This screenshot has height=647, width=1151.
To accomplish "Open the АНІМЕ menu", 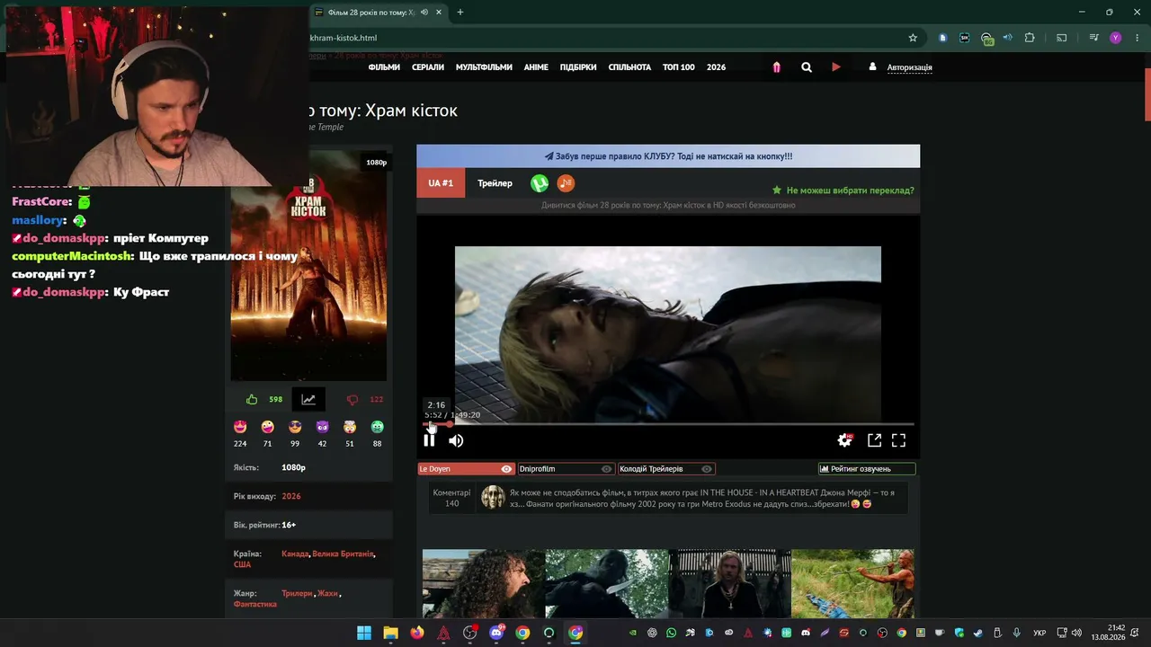I will (536, 67).
